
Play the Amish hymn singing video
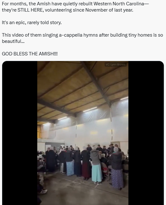[83, 133]
